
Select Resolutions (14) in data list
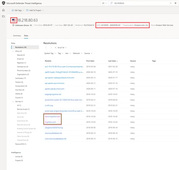coord(25,47)
